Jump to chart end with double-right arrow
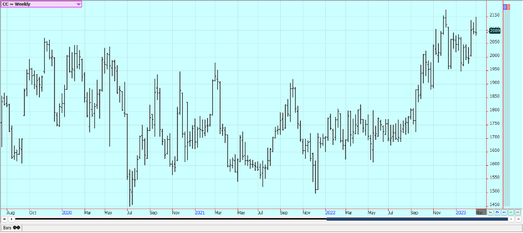The height and width of the screenshot is (233, 523). [x=518, y=219]
